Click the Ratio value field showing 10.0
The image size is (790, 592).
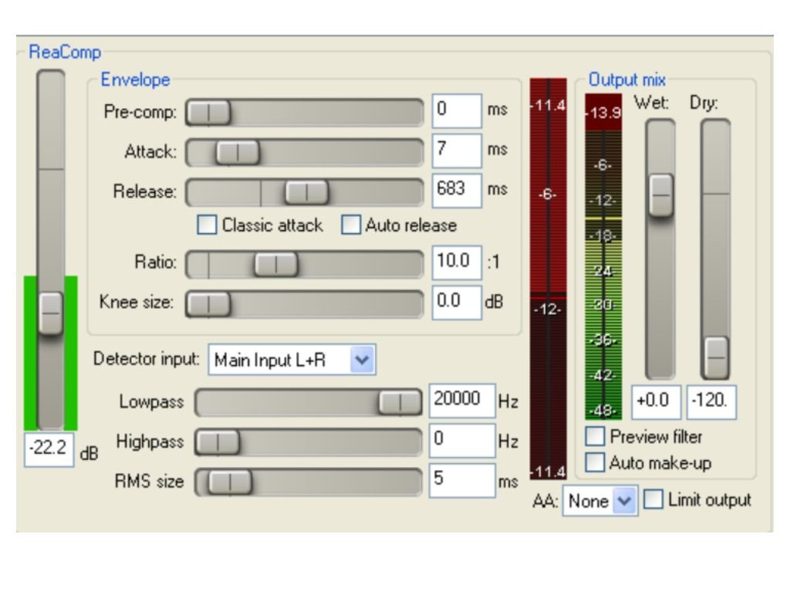(457, 262)
